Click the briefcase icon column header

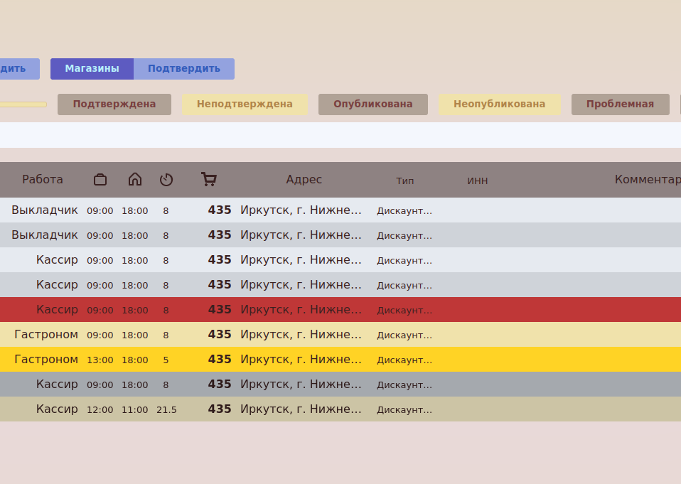[100, 180]
